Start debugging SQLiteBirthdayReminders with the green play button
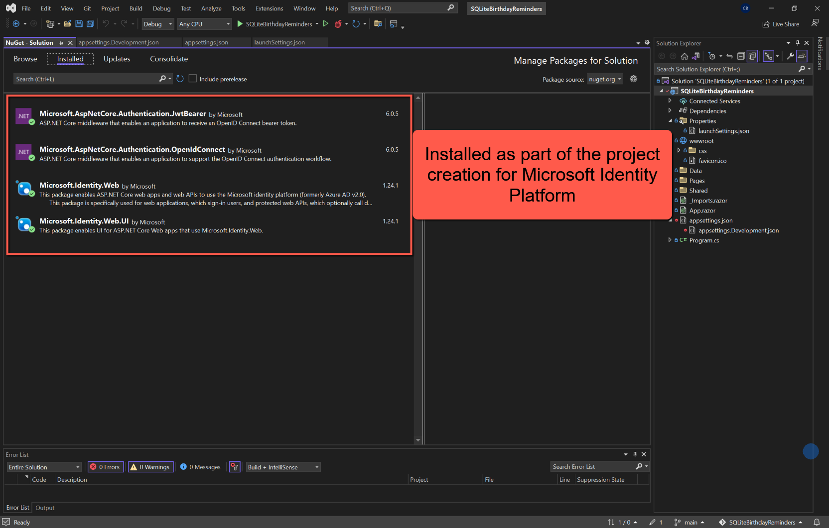 240,24
